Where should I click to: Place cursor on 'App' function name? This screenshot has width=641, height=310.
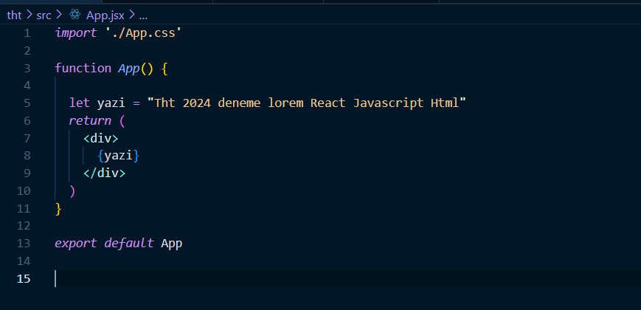tap(129, 69)
